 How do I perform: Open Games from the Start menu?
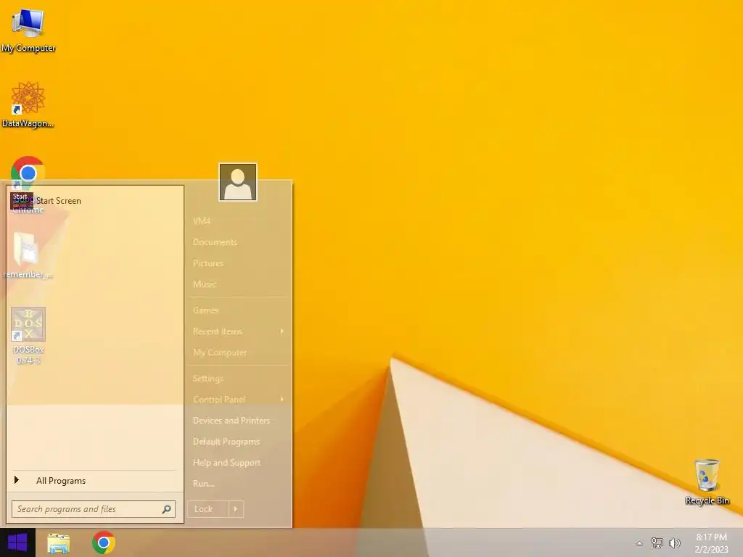click(x=206, y=310)
